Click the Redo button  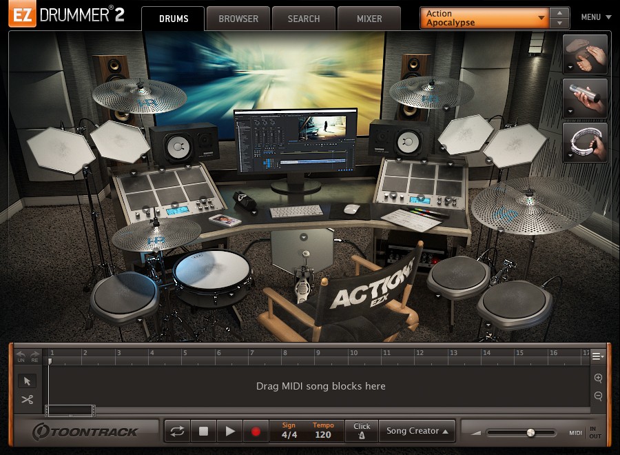[x=35, y=356]
